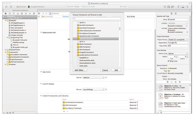Open the code snippet library icon
194x115 pixels.
pyautogui.click(x=171, y=82)
